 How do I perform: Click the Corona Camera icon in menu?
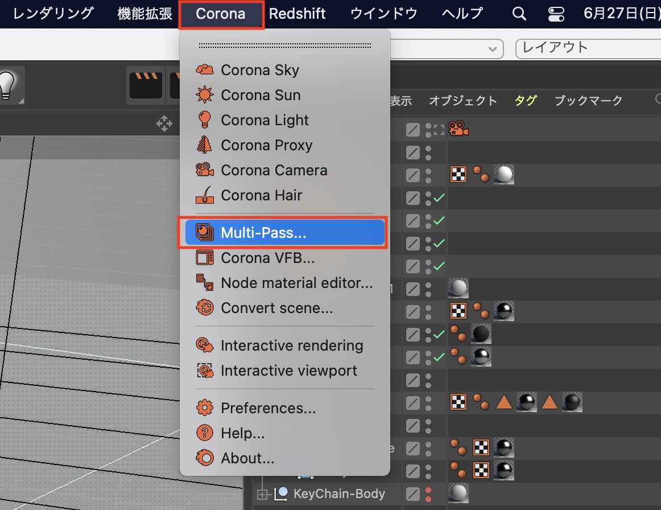coord(204,170)
